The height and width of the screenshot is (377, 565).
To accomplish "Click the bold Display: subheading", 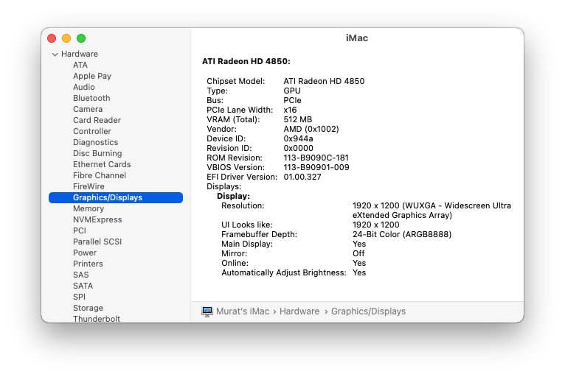I will pyautogui.click(x=233, y=196).
